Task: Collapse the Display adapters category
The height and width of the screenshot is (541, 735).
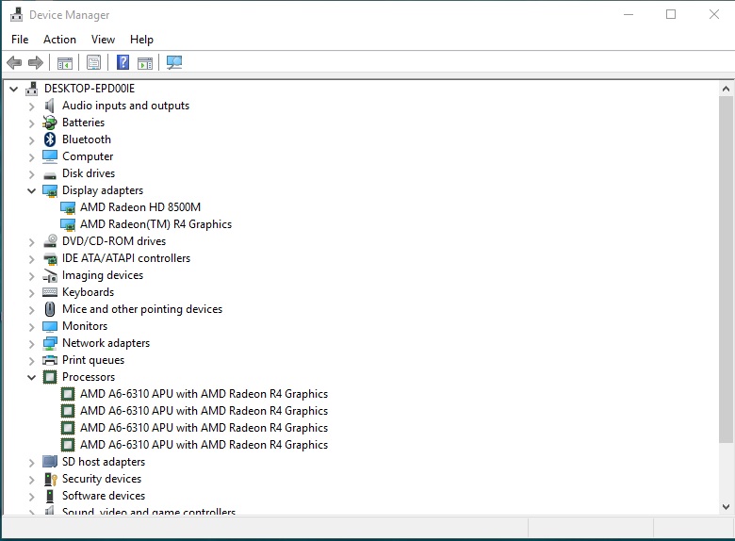Action: point(31,190)
